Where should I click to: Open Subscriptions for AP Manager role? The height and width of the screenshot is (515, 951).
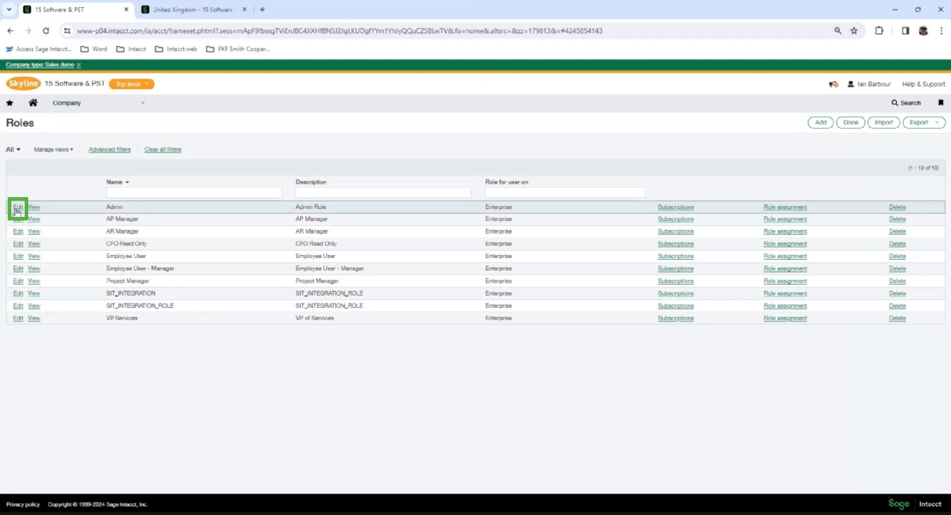point(675,219)
